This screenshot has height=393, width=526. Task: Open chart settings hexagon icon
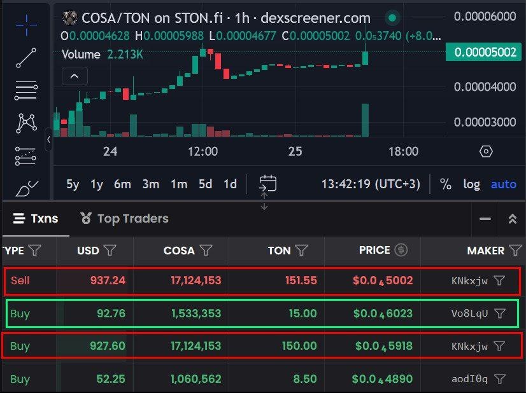(x=486, y=151)
